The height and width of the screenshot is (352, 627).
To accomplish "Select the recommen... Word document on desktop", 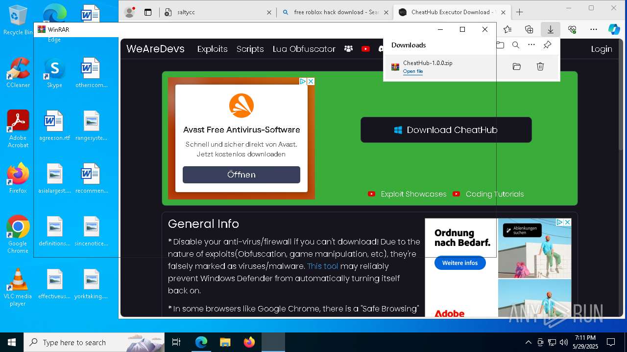I will [x=92, y=178].
